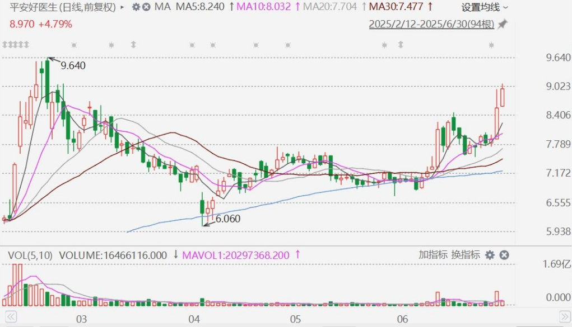Expand the 设置均线 dropdown
Viewport: 572px width, 327px height.
[485, 7]
